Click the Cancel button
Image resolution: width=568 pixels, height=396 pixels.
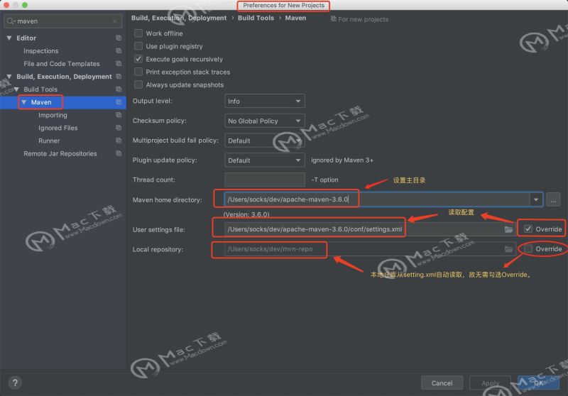(x=442, y=383)
